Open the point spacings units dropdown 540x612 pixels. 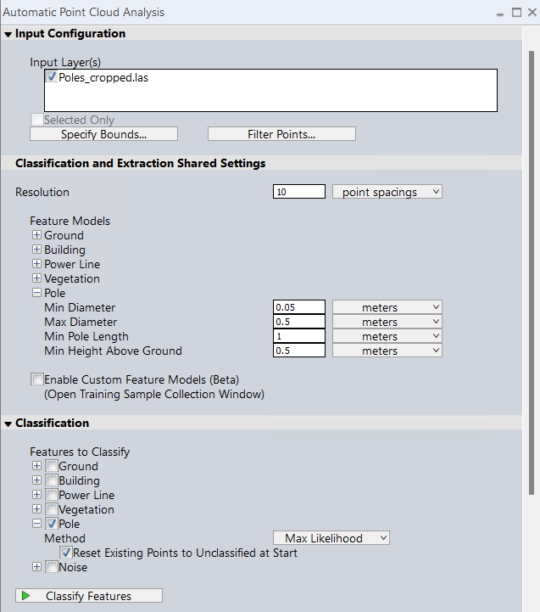pyautogui.click(x=387, y=192)
